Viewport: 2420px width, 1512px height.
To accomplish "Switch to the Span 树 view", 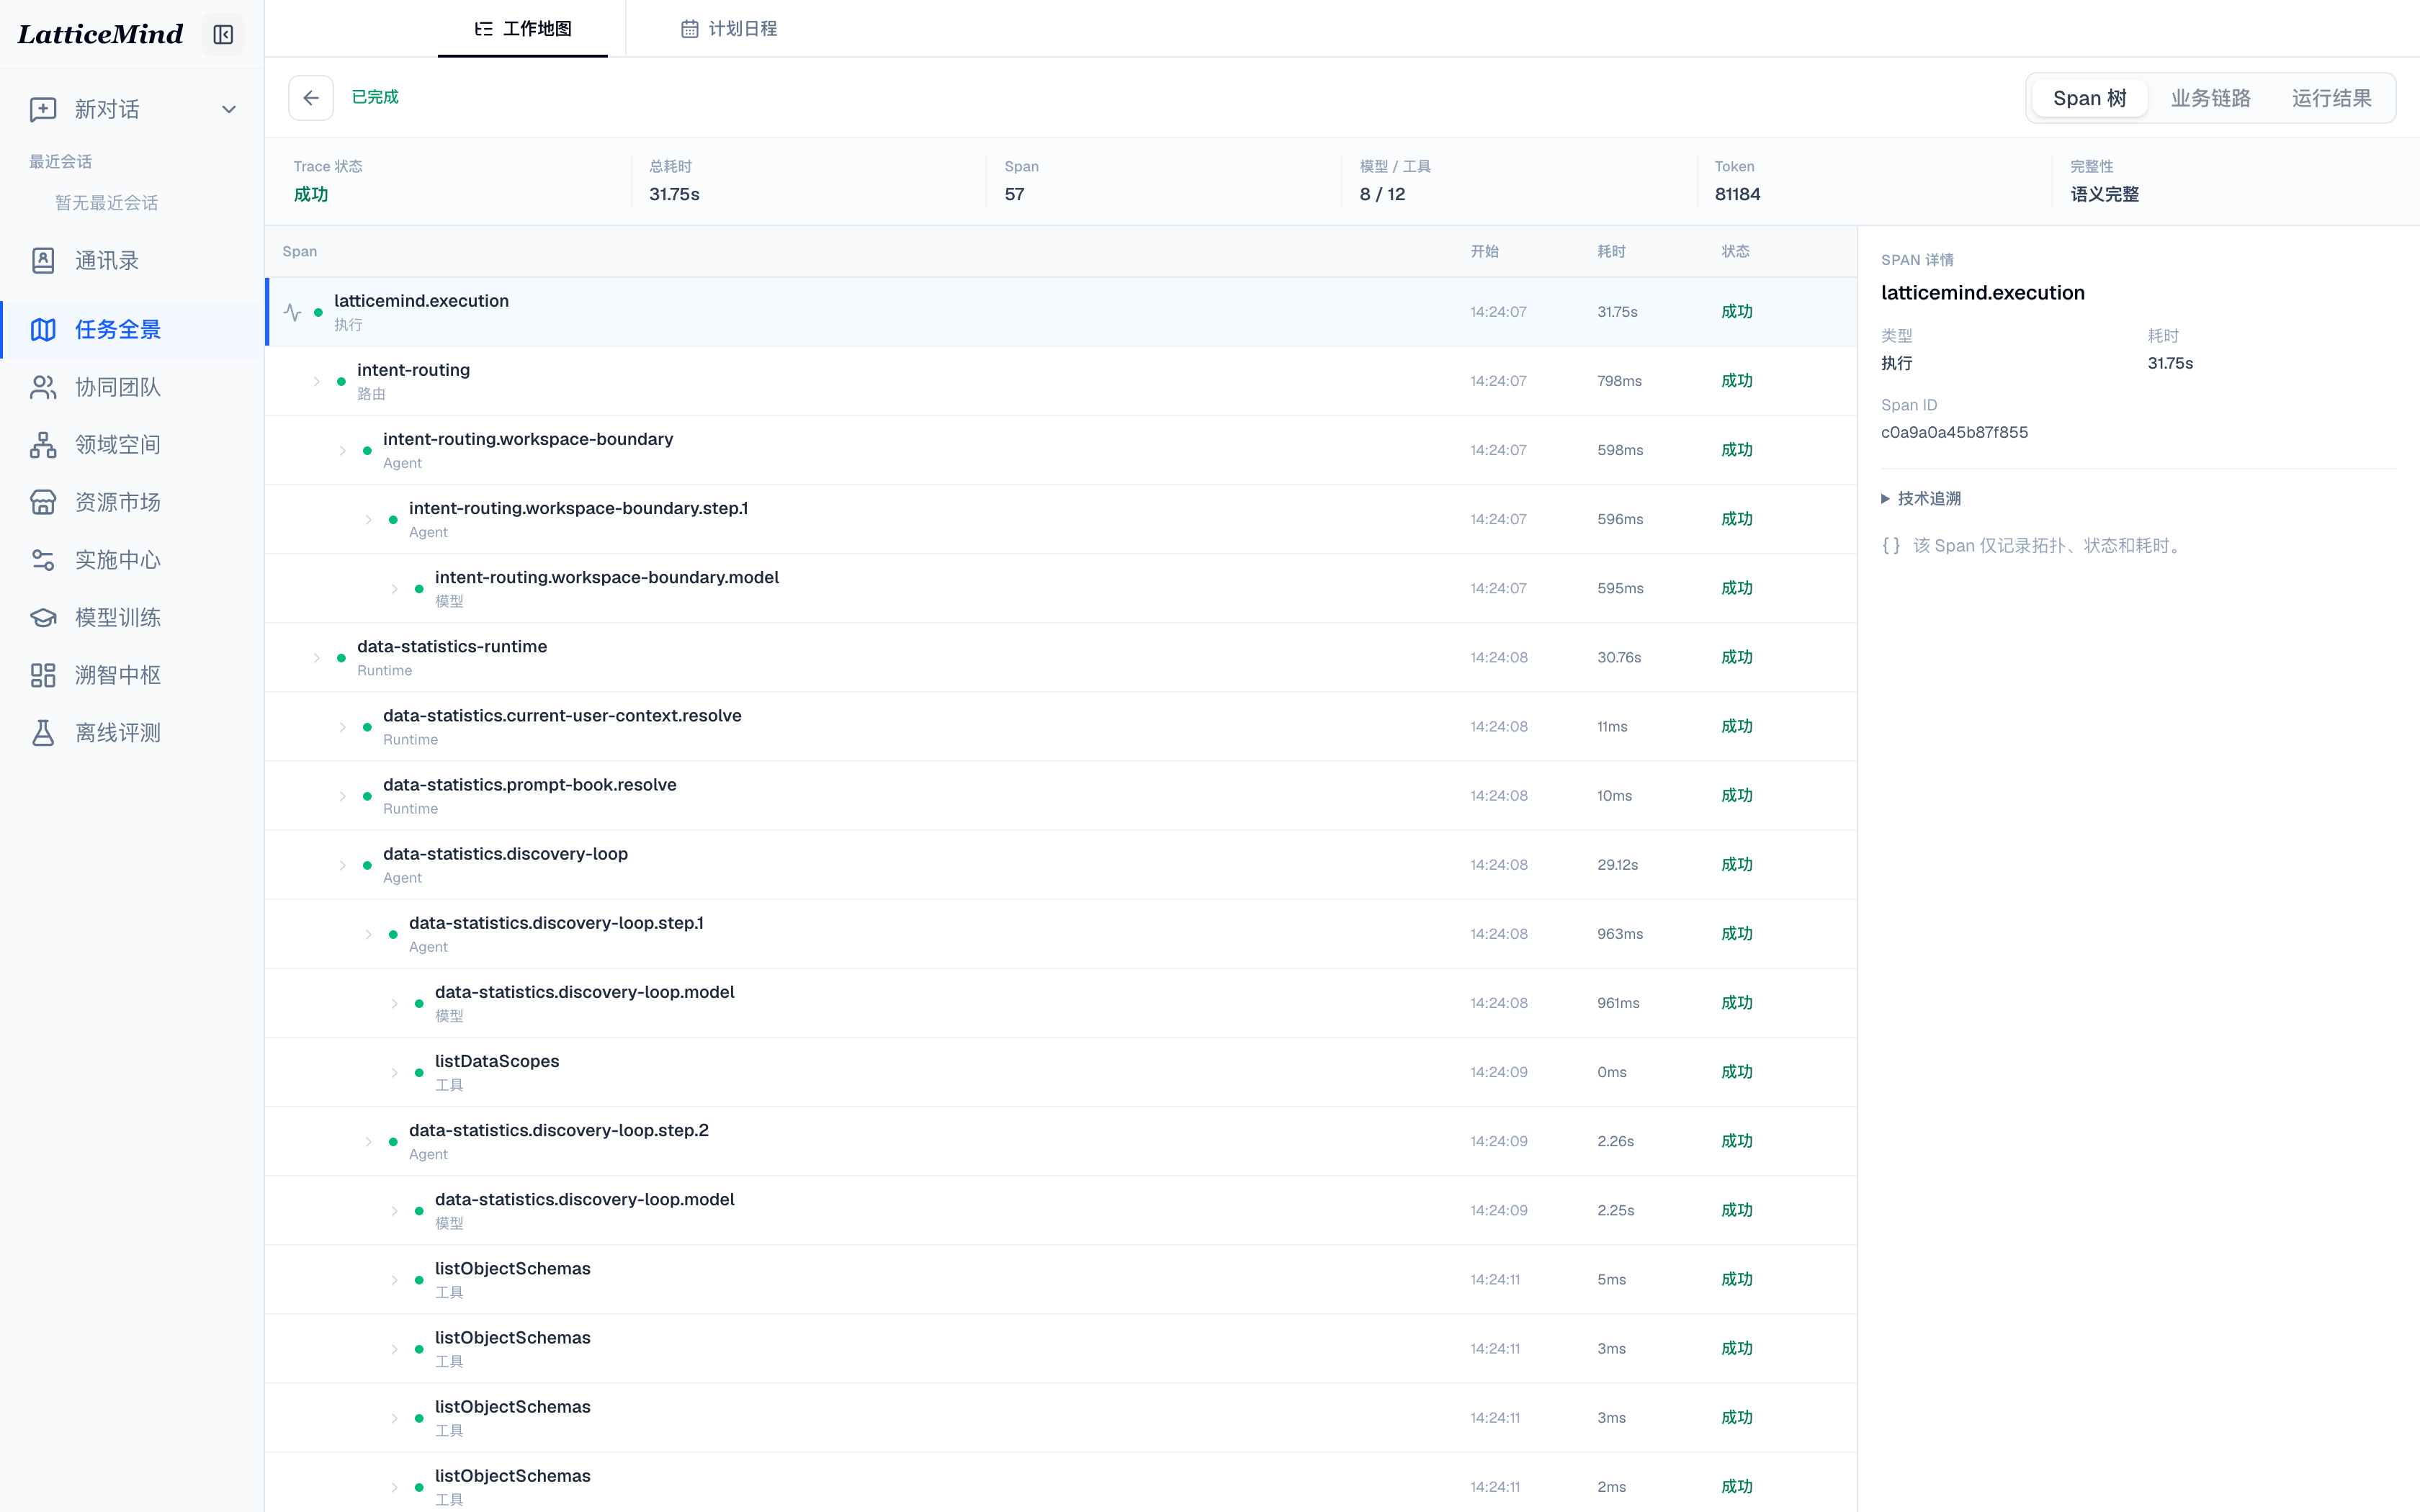I will click(x=2089, y=98).
